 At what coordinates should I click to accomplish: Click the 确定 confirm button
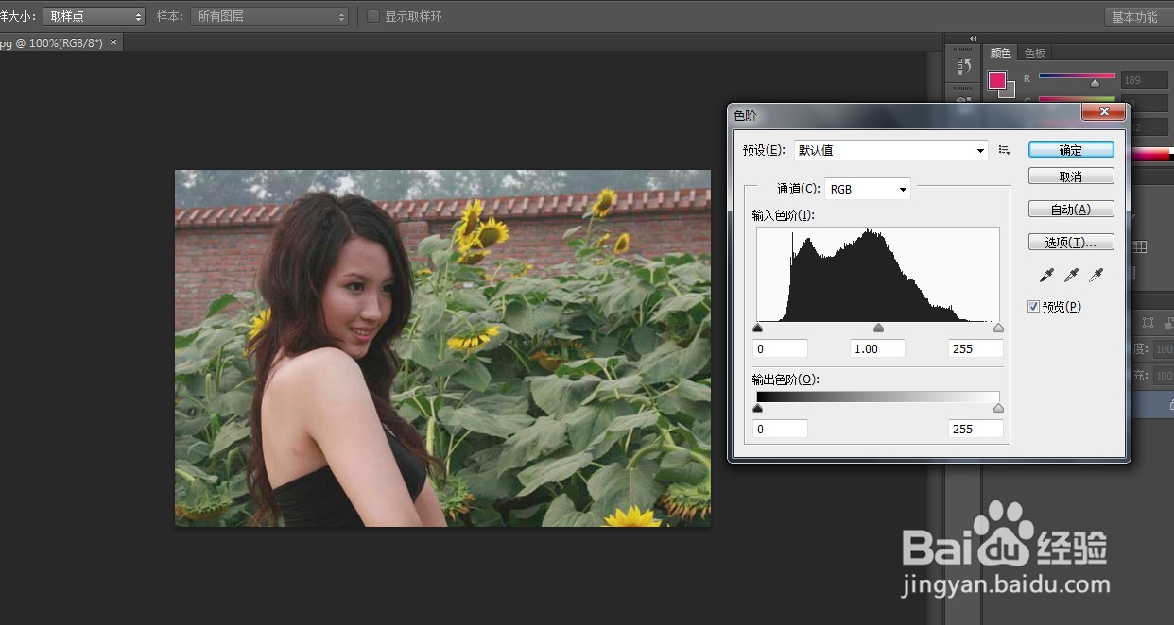click(1071, 148)
